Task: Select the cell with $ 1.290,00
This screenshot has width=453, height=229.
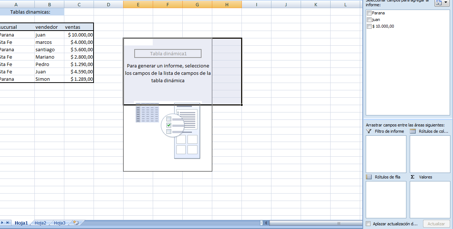Action: pyautogui.click(x=79, y=64)
